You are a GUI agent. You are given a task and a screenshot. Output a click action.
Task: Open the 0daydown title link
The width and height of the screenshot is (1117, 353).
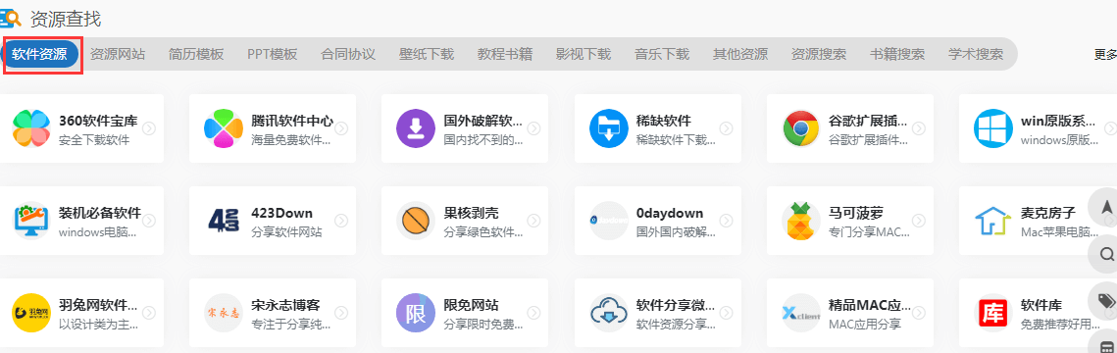click(x=670, y=213)
